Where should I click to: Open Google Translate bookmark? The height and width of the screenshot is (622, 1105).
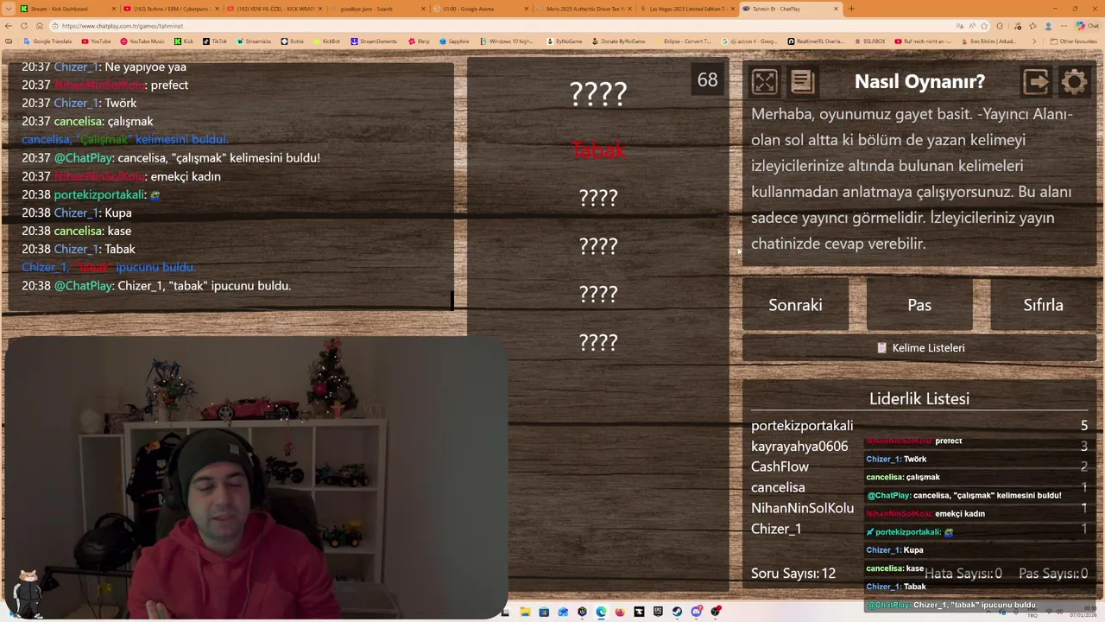[47, 41]
